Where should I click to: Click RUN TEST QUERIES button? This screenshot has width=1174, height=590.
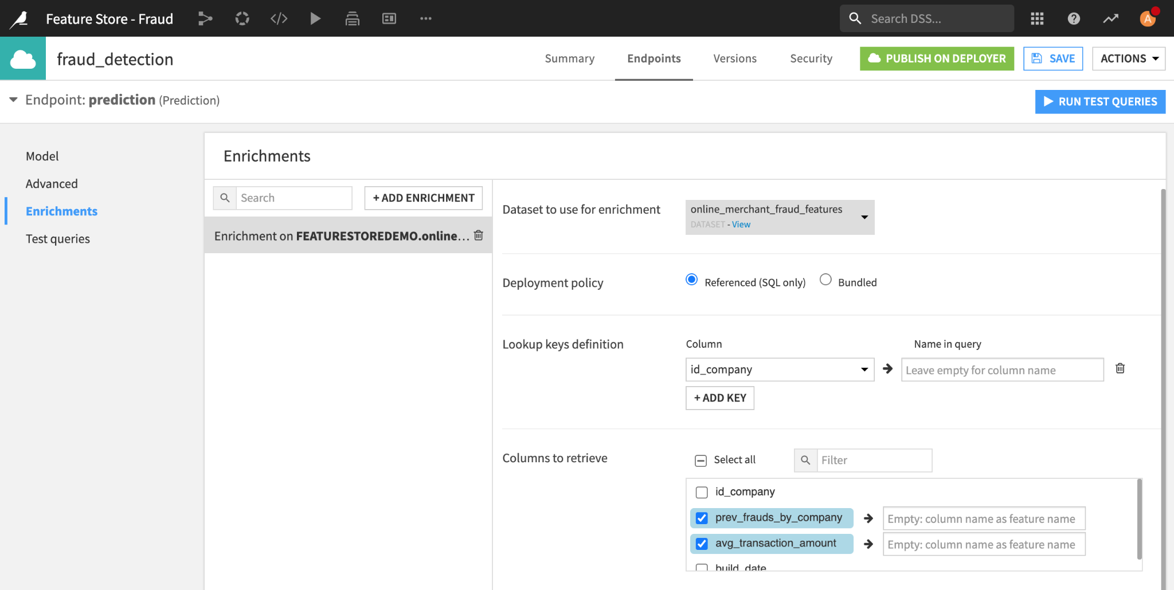(1099, 101)
